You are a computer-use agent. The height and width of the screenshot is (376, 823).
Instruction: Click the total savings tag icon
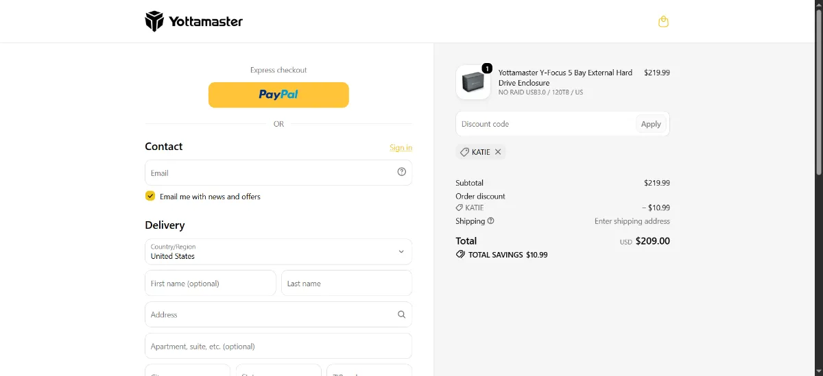460,254
